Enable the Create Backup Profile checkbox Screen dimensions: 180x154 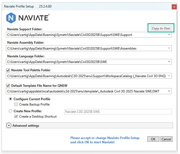click(16, 104)
